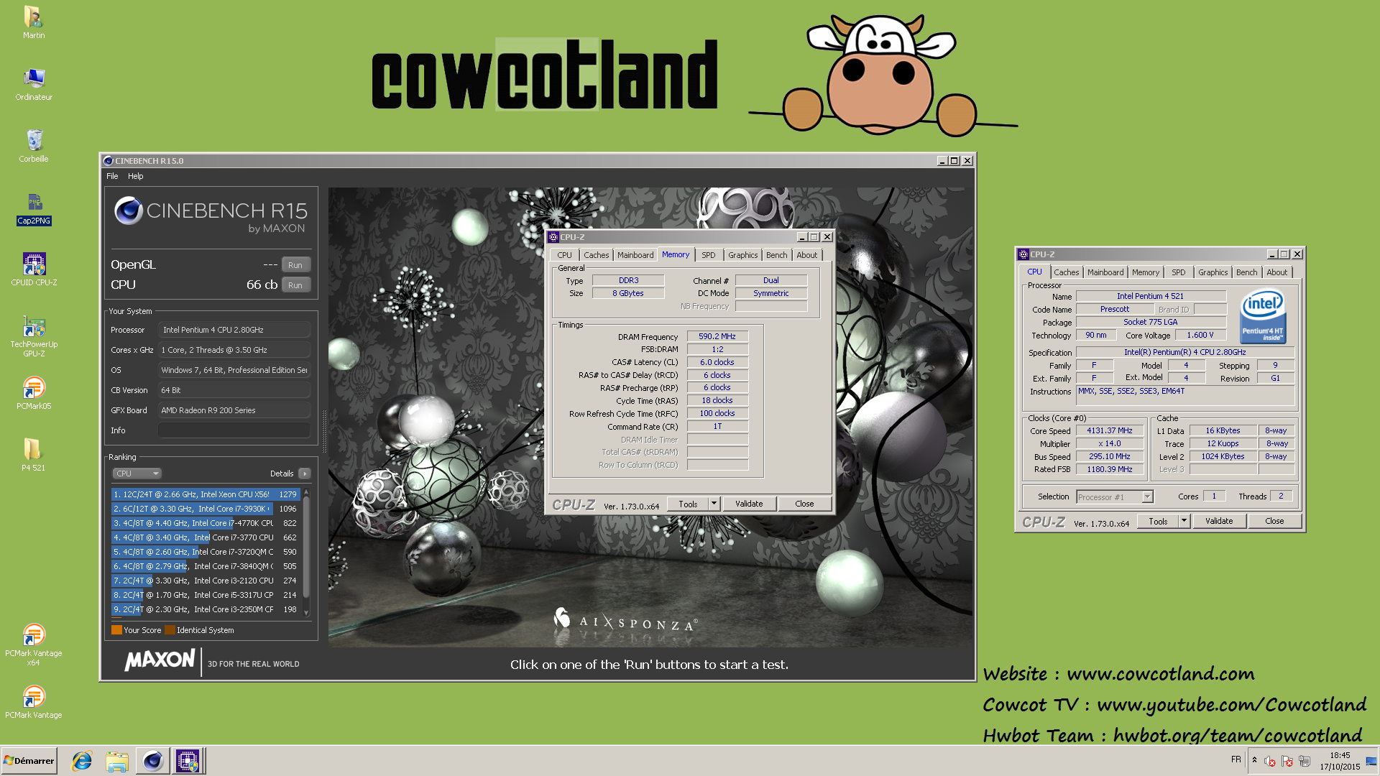Click Validate in right CPU-Z window
This screenshot has height=776, width=1380.
pos(1219,522)
